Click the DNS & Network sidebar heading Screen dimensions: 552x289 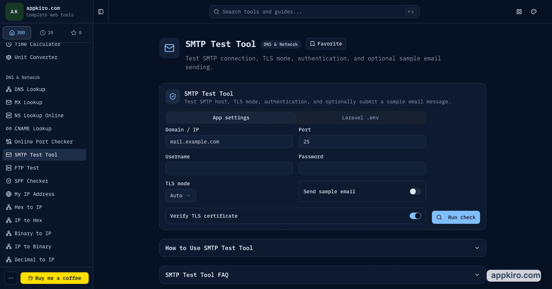point(23,78)
